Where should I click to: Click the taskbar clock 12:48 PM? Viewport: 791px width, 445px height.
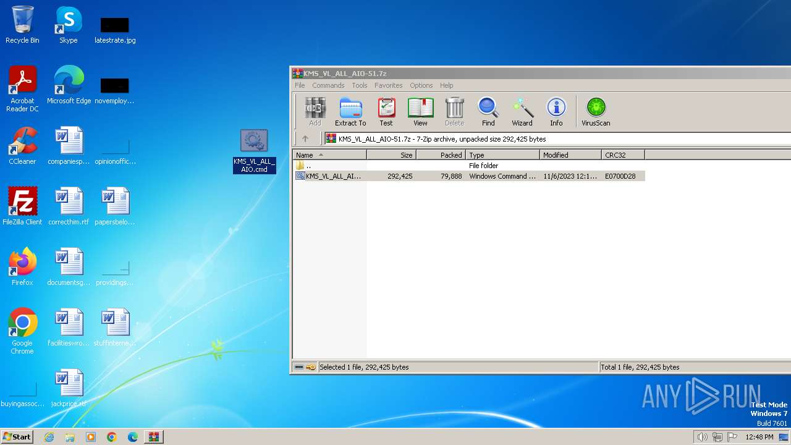click(759, 437)
